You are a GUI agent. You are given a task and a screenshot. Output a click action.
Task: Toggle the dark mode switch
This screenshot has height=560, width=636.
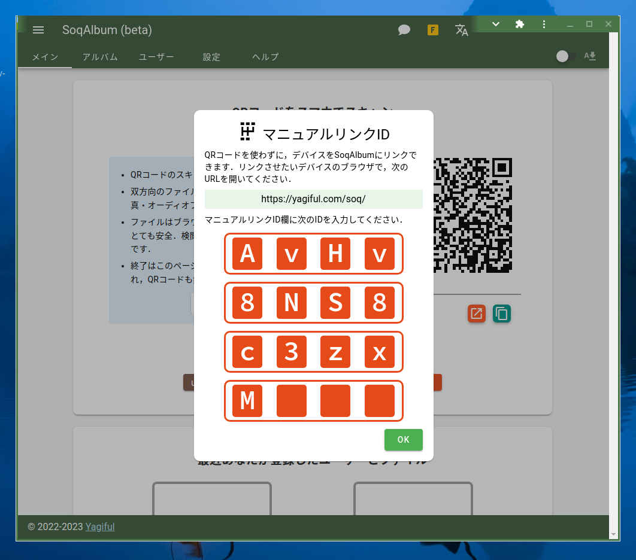coord(564,55)
